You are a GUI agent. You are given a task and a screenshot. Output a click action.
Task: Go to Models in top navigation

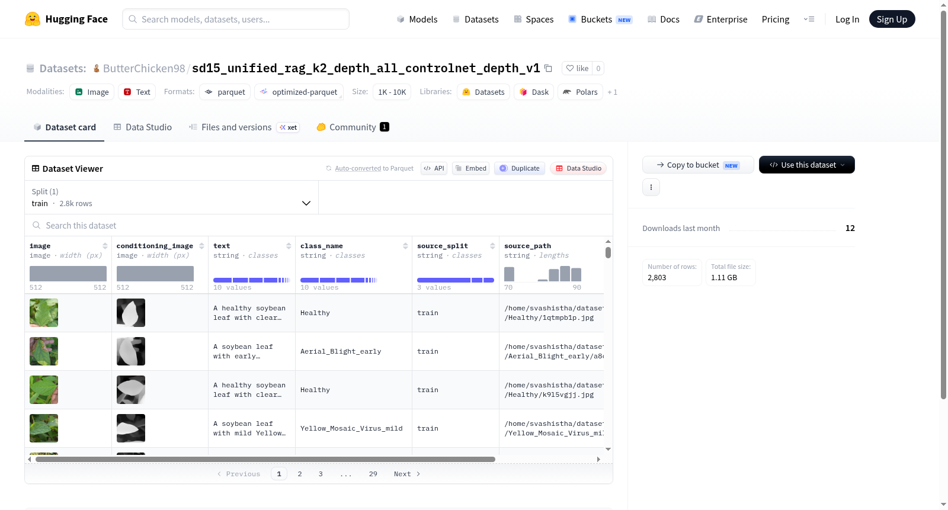click(417, 19)
